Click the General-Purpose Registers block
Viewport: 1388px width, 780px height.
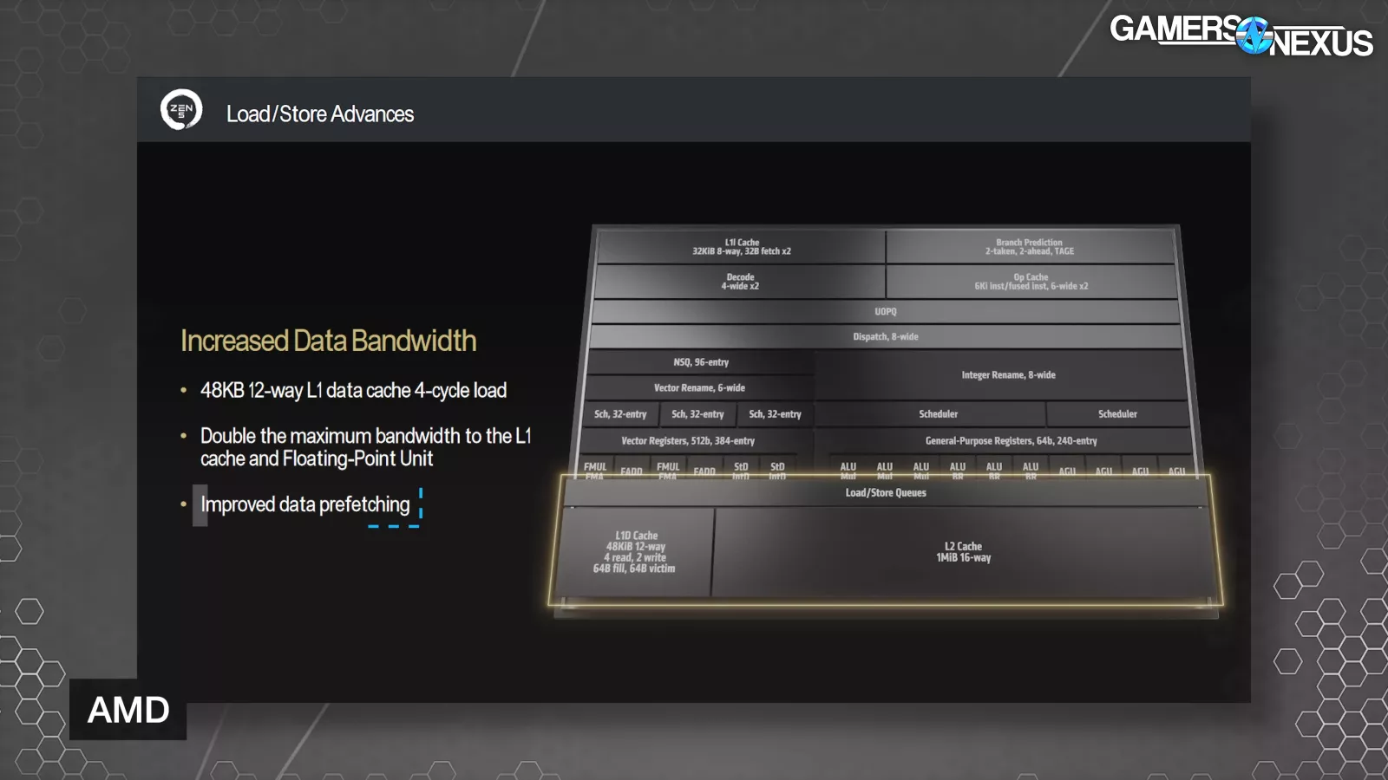point(1011,440)
